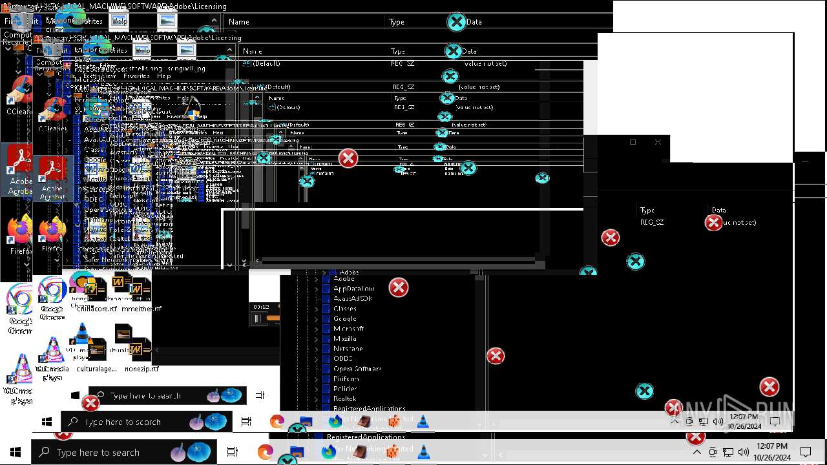Open the chinascore.rtf desktop file

(97, 294)
